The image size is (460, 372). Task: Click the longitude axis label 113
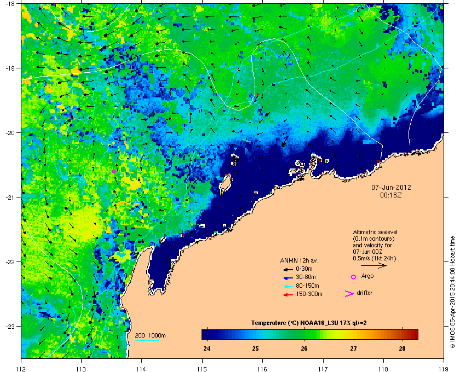[x=81, y=369]
